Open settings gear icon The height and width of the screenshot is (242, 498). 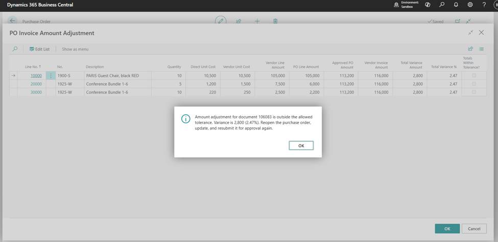[470, 5]
